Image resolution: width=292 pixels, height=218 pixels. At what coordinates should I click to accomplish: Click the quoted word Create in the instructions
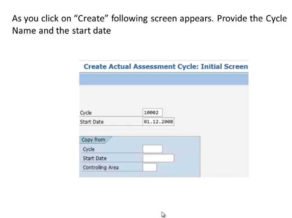coord(91,18)
